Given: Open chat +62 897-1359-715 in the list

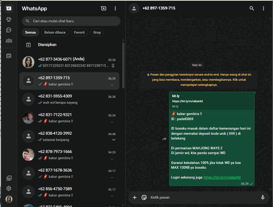Looking at the screenshot, I should pos(69,81).
